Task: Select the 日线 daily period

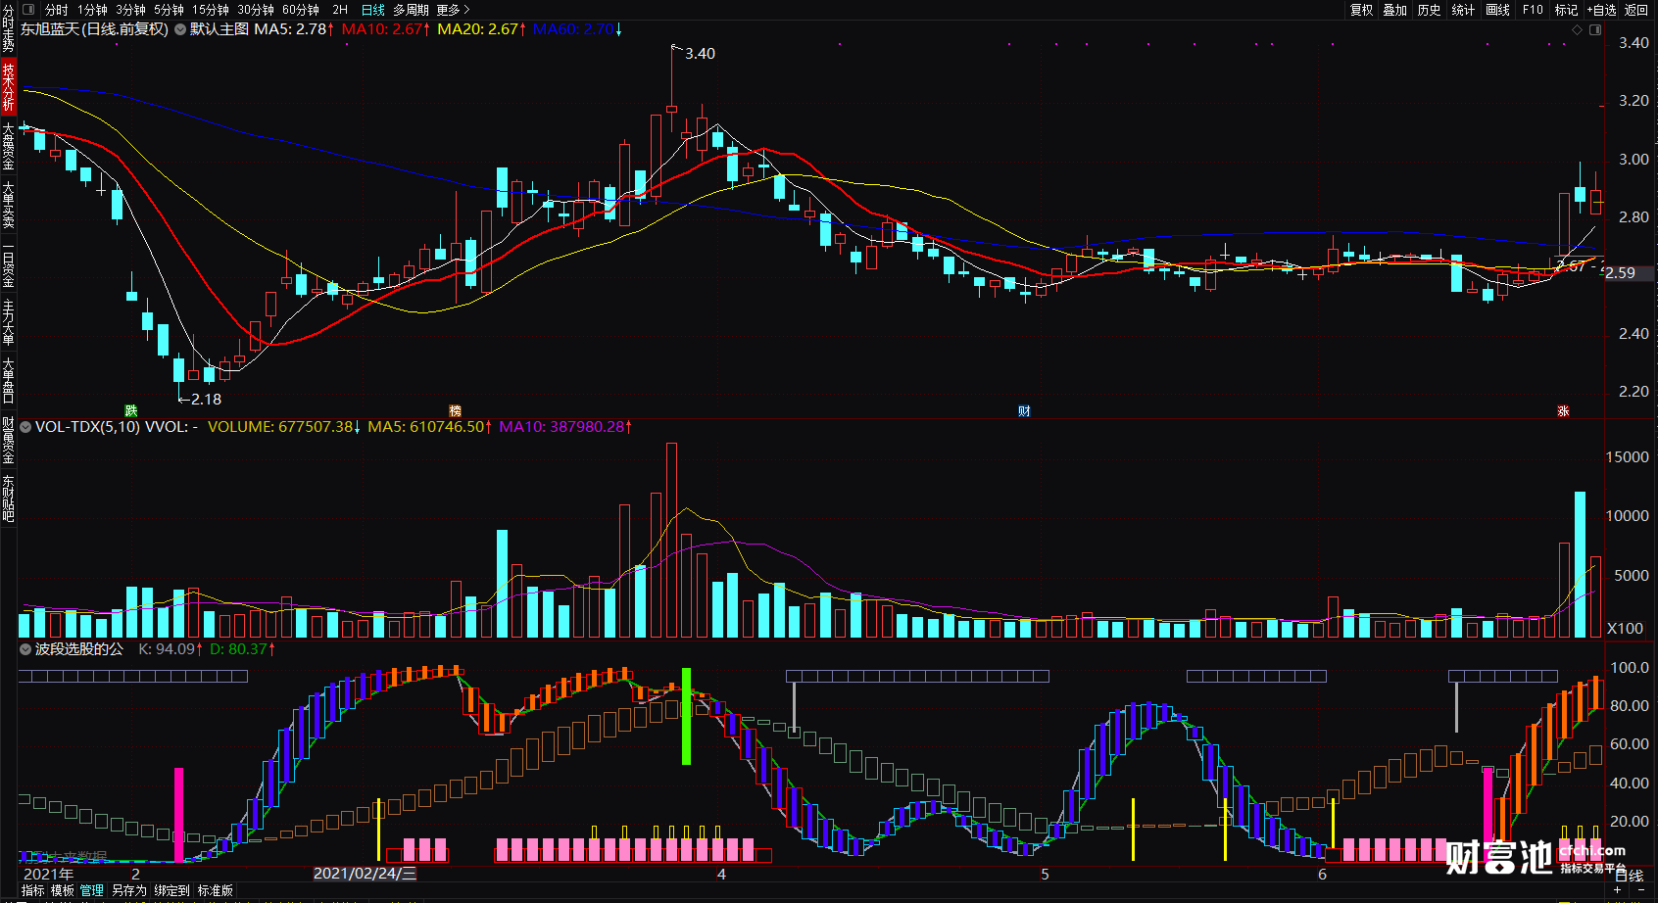Action: click(x=373, y=10)
